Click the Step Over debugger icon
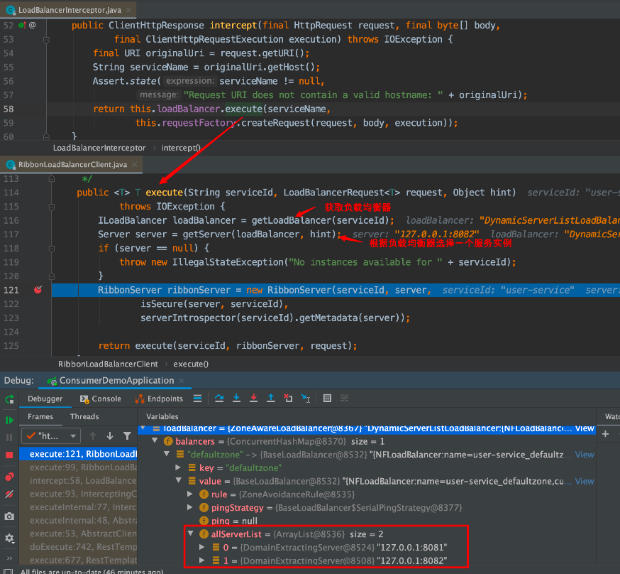620x574 pixels. pos(219,399)
